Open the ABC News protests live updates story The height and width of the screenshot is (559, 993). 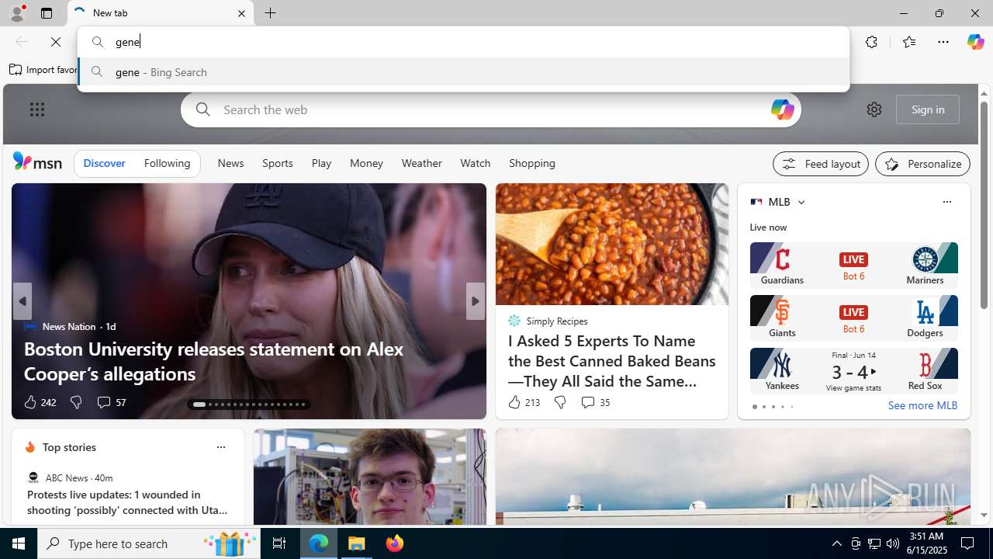point(127,502)
